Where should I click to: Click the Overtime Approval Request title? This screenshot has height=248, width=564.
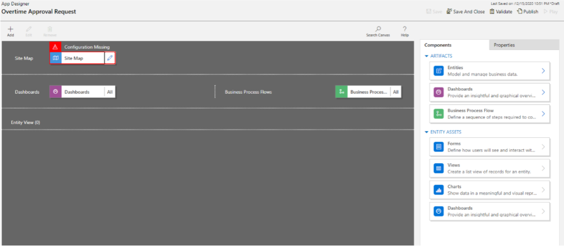coord(39,12)
